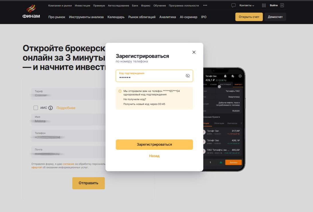Click the Finam logo icon
This screenshot has height=212, width=313.
(31, 9)
